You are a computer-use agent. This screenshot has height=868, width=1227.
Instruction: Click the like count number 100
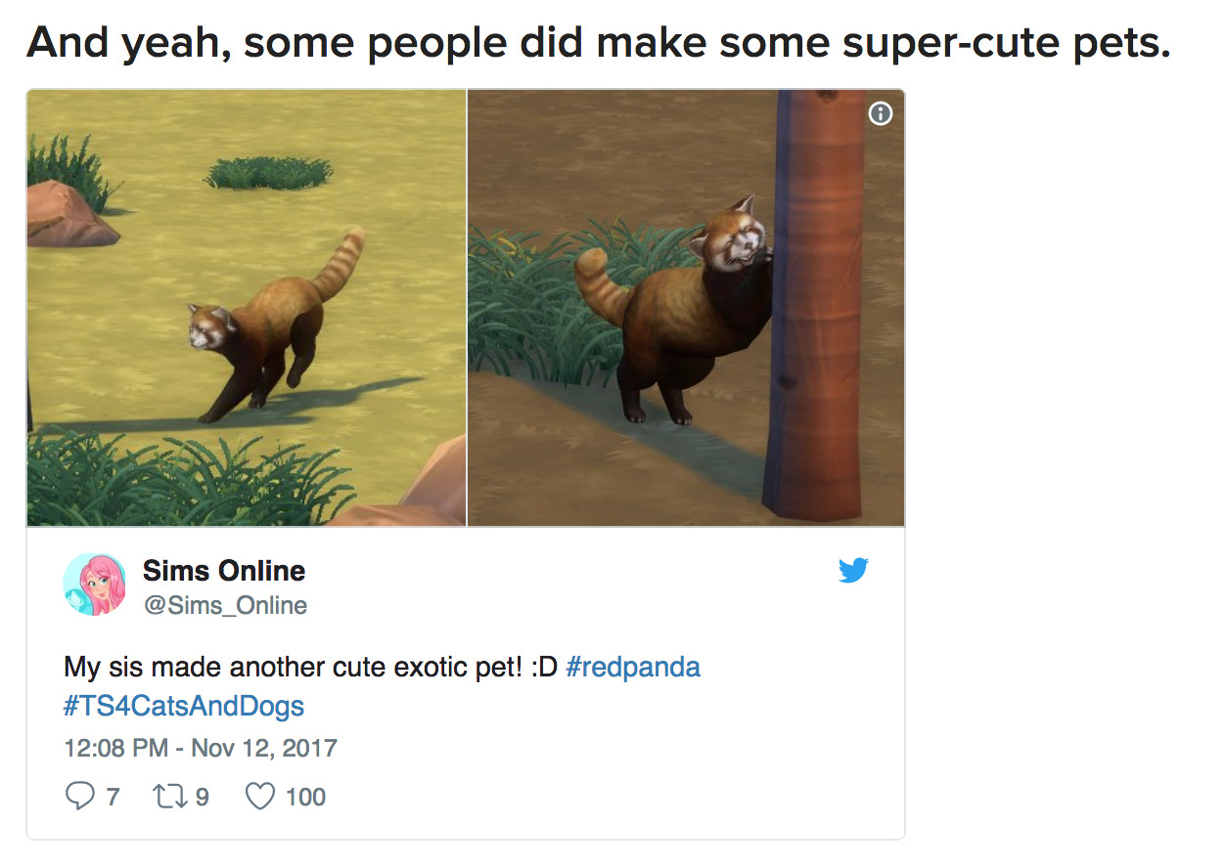point(305,797)
